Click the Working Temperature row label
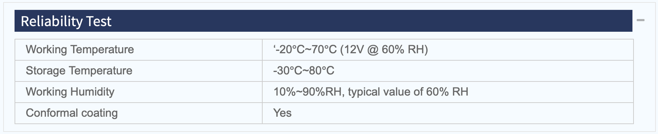The width and height of the screenshot is (658, 134). [x=80, y=49]
